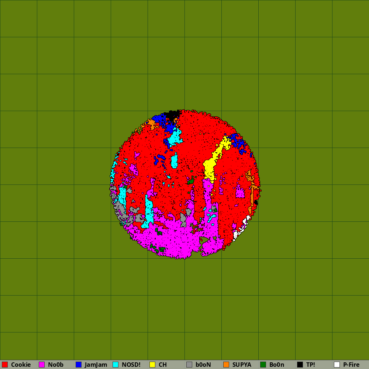Viewport: 369px width, 369px height.
Task: Select the SUPYA legend label
Action: [x=242, y=365]
